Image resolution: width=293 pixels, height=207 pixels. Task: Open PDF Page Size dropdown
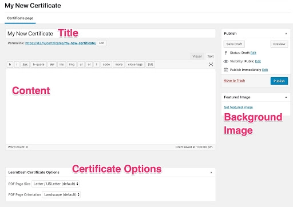[x=56, y=184]
